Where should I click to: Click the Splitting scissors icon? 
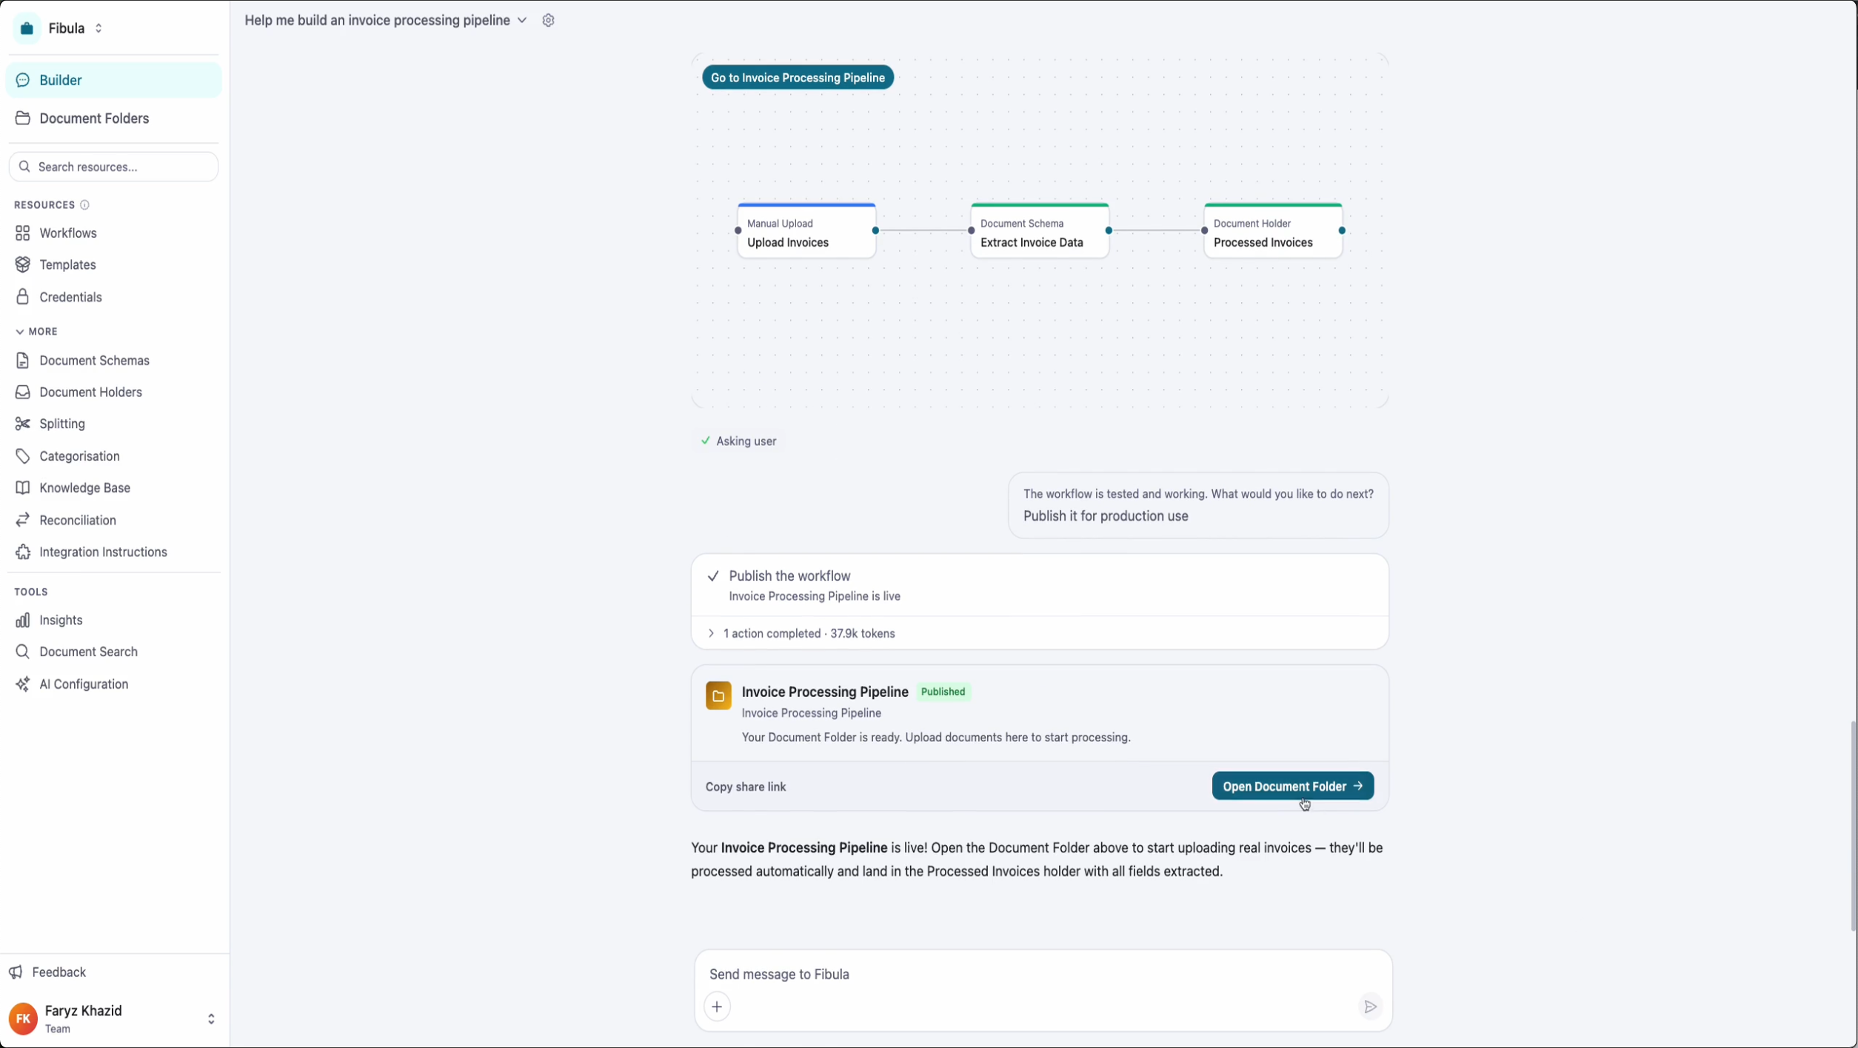coord(23,424)
